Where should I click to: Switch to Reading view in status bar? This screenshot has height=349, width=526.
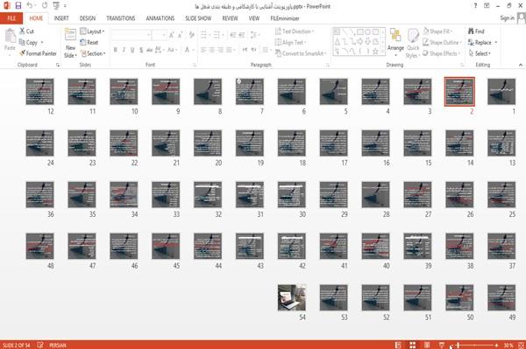[x=427, y=345]
